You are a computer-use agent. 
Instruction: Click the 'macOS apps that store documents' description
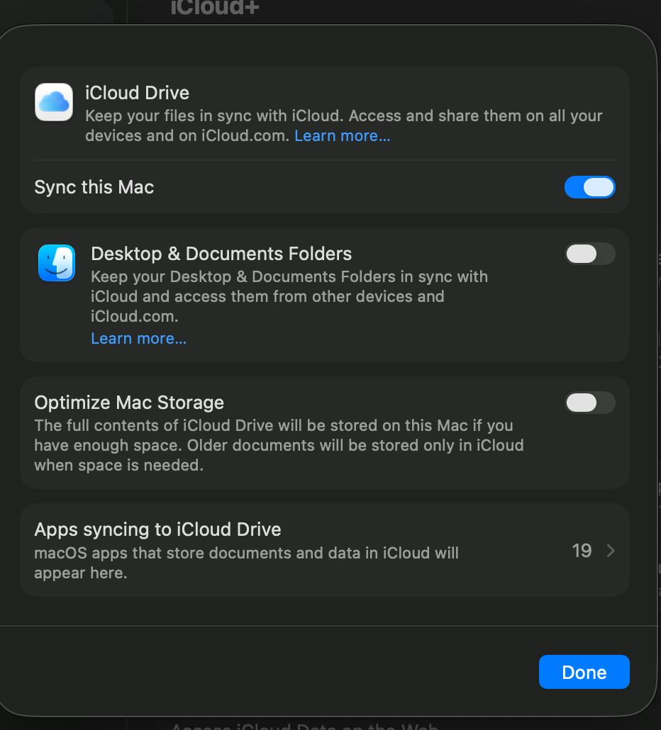click(x=246, y=563)
